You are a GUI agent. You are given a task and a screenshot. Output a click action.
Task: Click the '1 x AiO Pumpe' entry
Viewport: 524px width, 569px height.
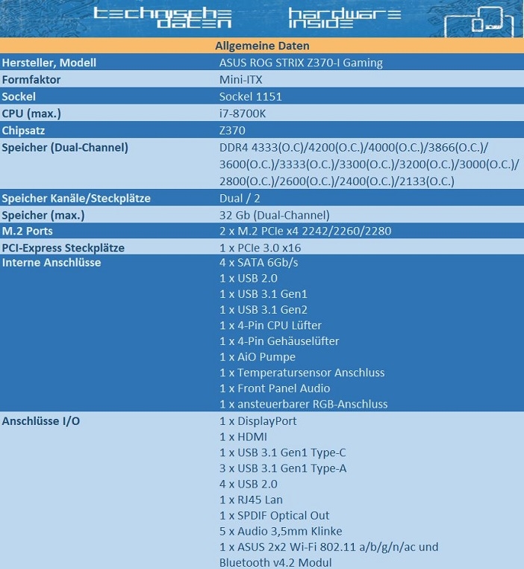tap(258, 357)
